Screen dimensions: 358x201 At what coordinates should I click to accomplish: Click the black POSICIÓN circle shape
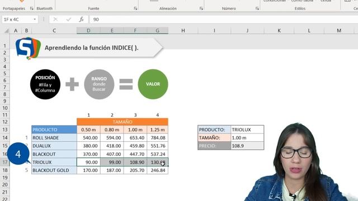tap(45, 84)
